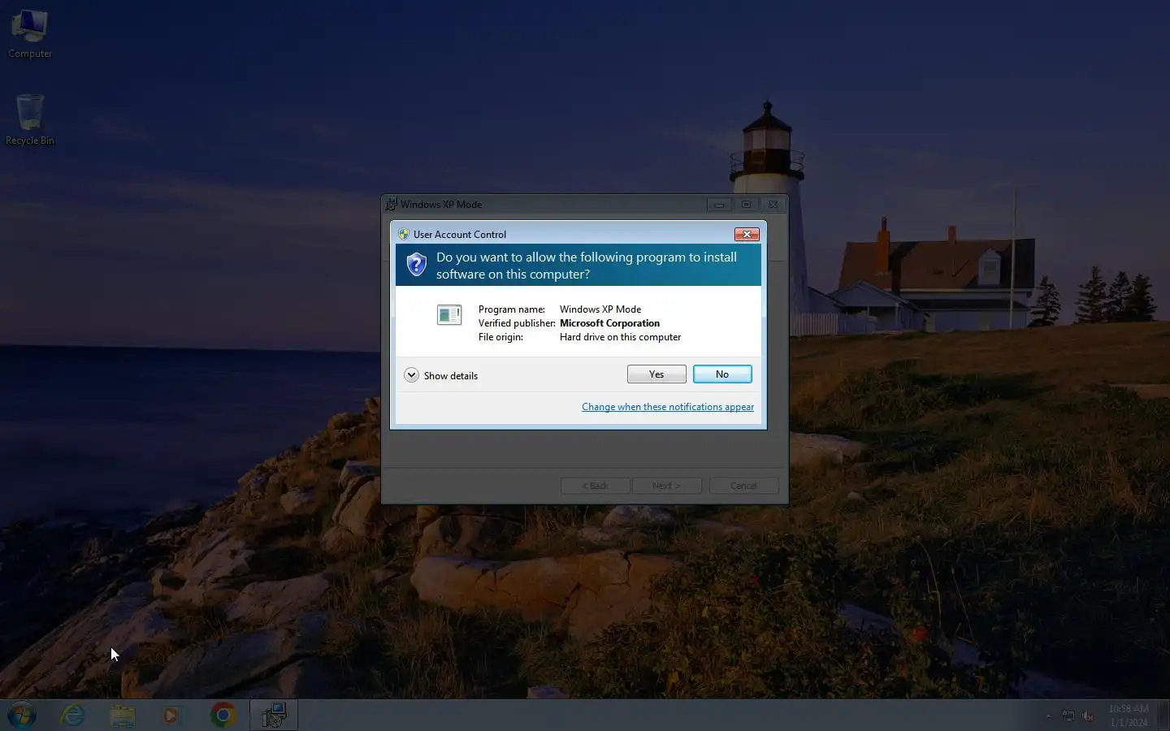Click the blue shield question icon
1170x731 pixels.
416,265
